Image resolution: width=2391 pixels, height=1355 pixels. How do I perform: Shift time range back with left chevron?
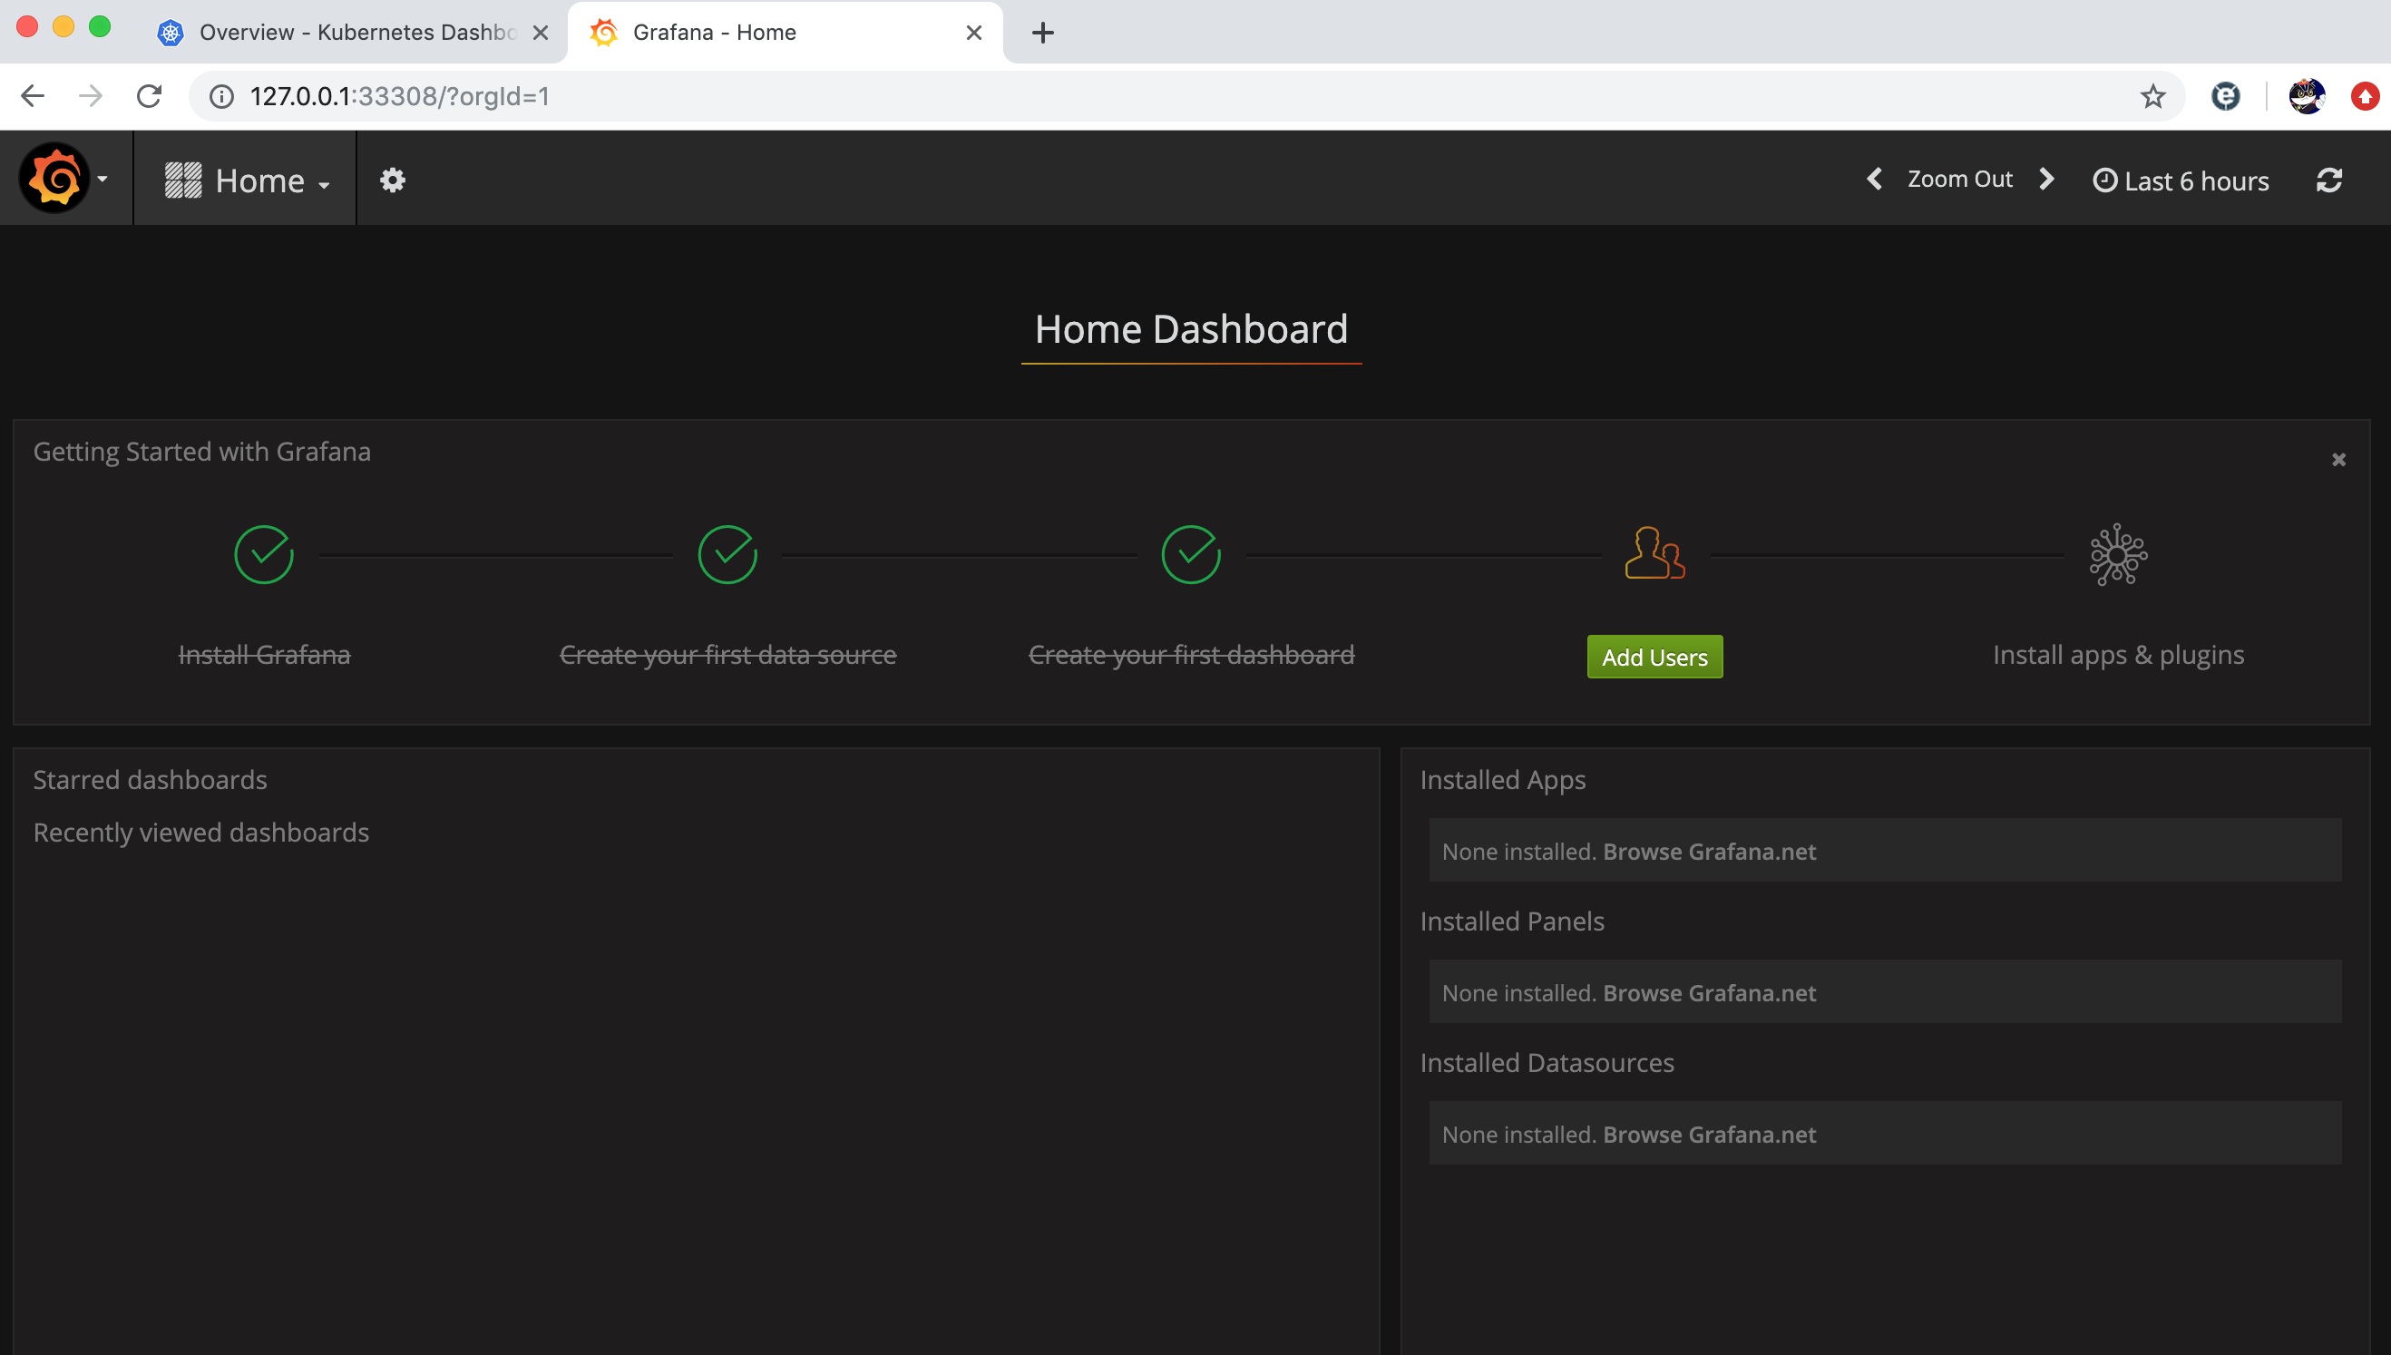point(1873,179)
